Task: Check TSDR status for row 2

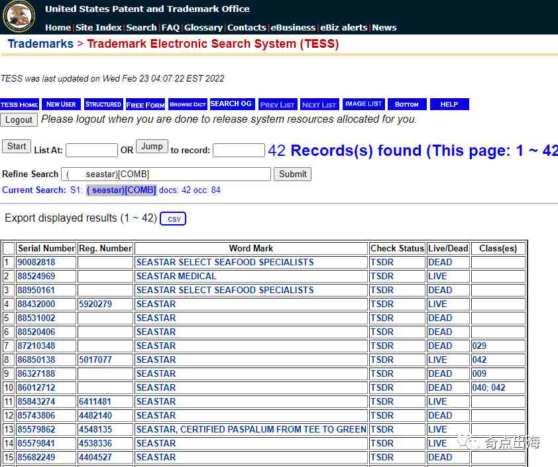Action: click(382, 276)
